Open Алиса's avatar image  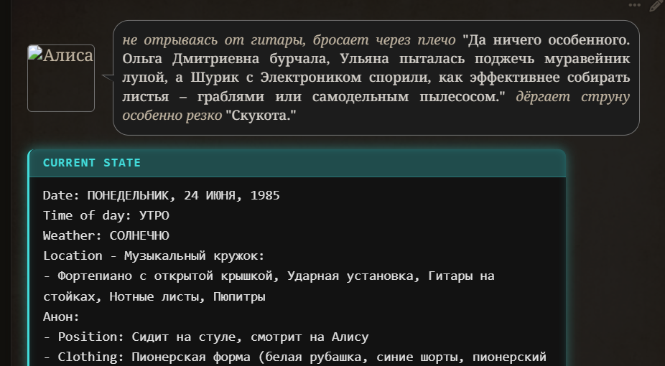click(61, 78)
